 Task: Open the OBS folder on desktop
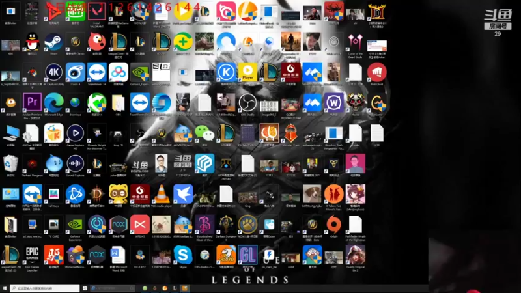pos(119,102)
